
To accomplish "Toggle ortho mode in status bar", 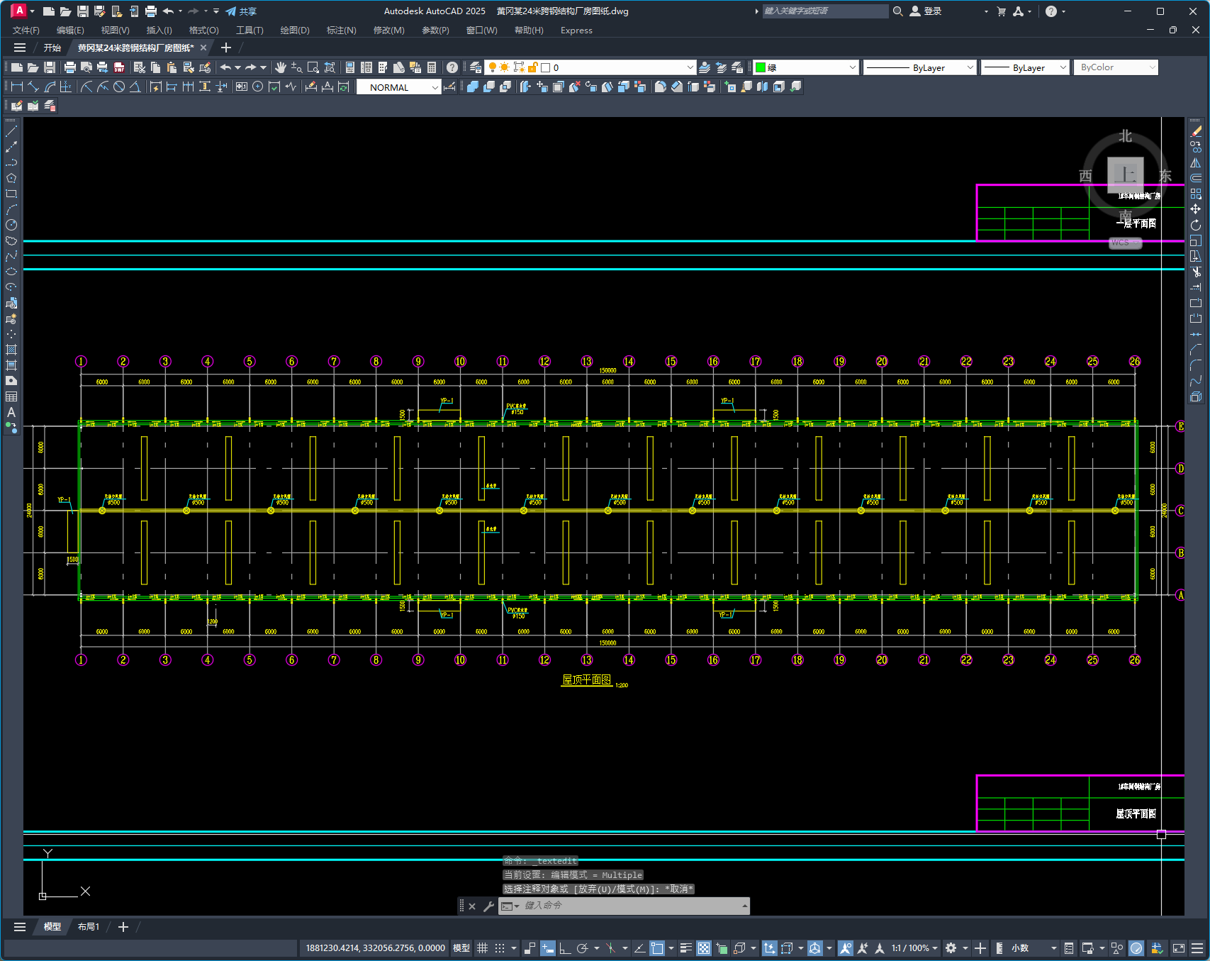I will pos(565,948).
